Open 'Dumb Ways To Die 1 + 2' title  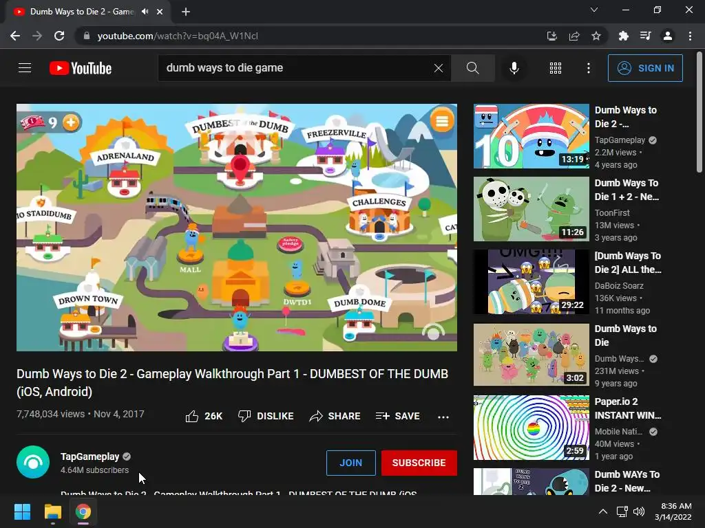[x=627, y=190]
